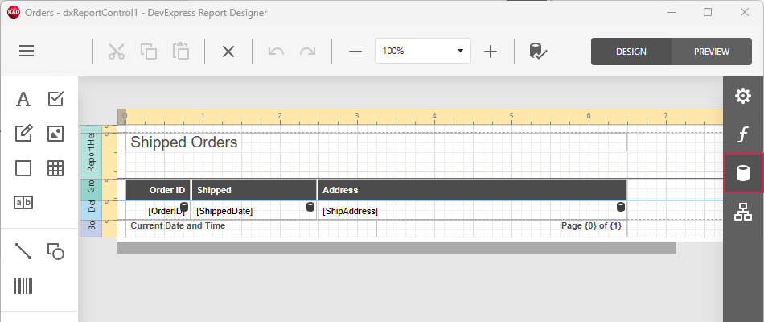Select the Character Comb control tool
Image resolution: width=764 pixels, height=322 pixels.
click(23, 203)
